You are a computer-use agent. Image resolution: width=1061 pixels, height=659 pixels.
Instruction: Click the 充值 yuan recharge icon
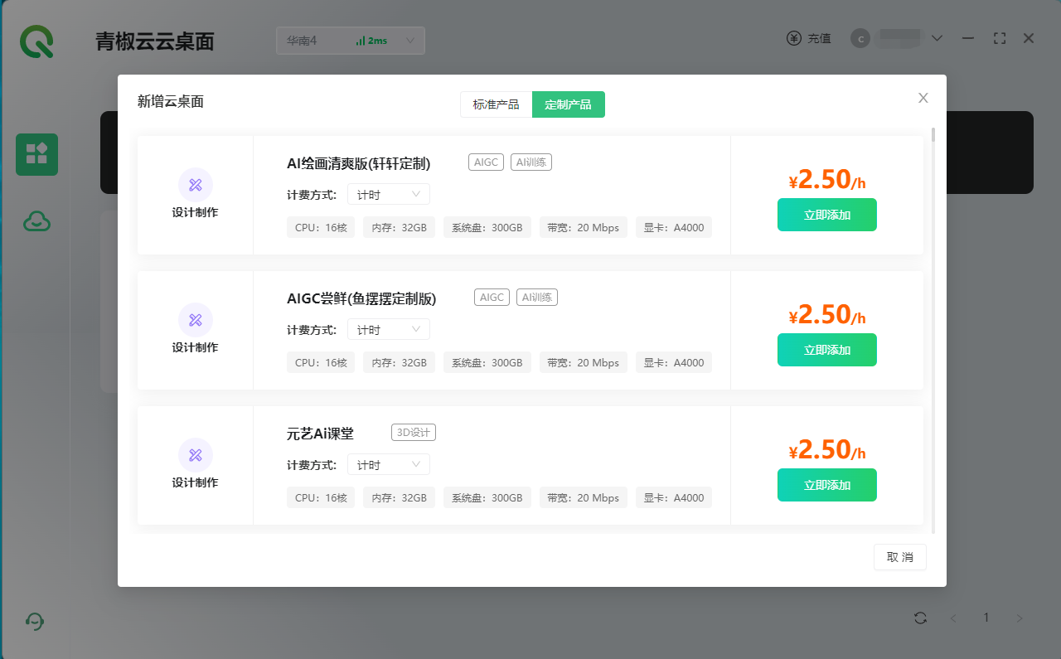794,38
